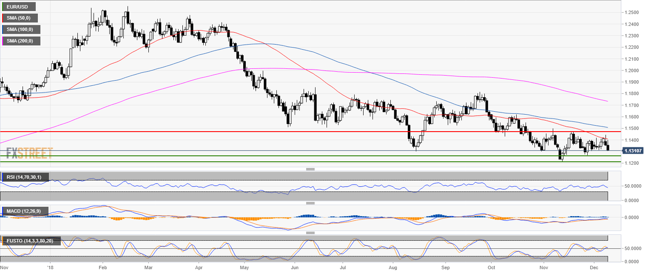Click the resize handle above MACD pane
Viewport: 651px width, 273px height.
click(310, 203)
